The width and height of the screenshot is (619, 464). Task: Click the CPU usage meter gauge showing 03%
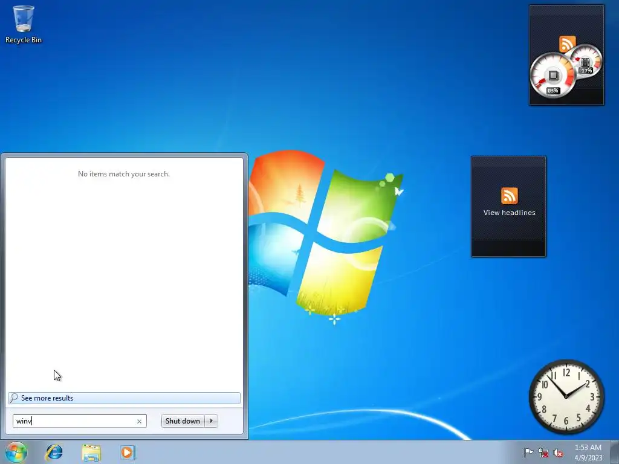click(x=553, y=76)
